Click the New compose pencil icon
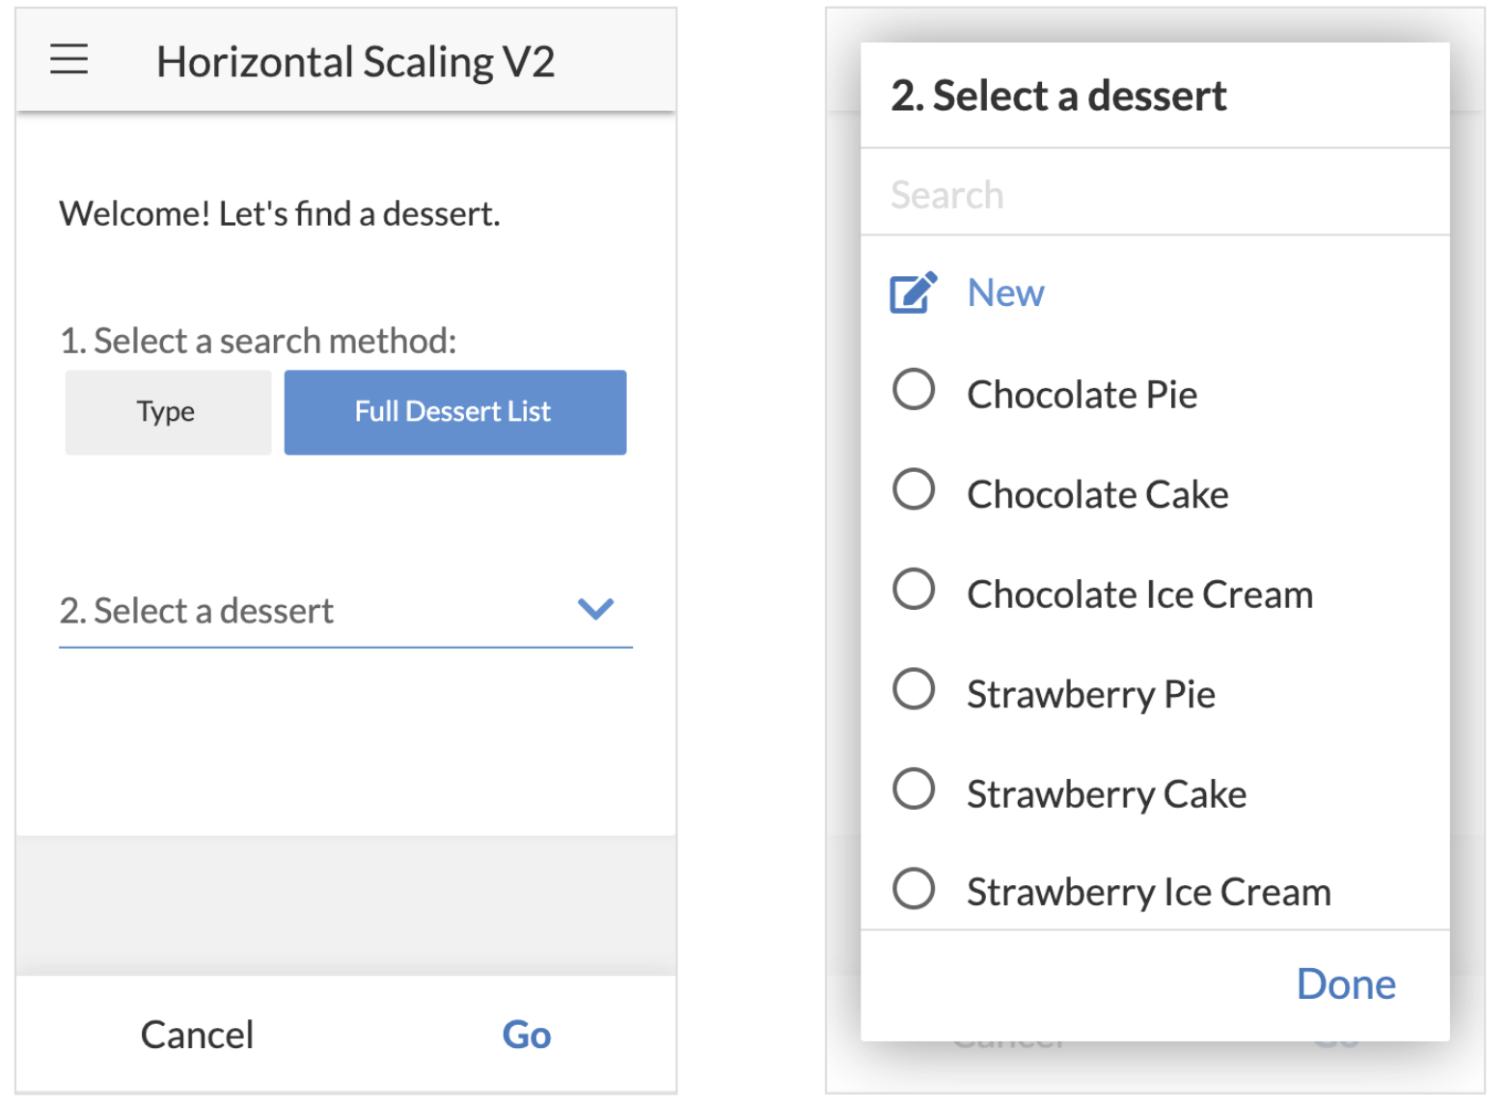 tap(913, 292)
